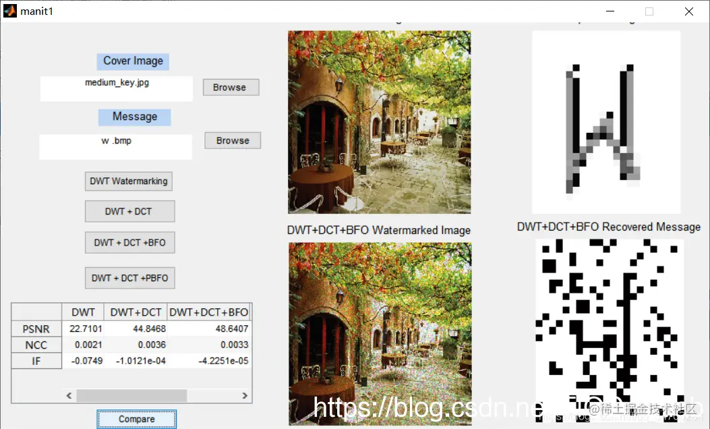710x429 pixels.
Task: Click the upper watermarked street image
Action: pyautogui.click(x=380, y=122)
